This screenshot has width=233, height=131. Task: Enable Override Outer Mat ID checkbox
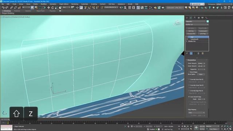point(189,85)
